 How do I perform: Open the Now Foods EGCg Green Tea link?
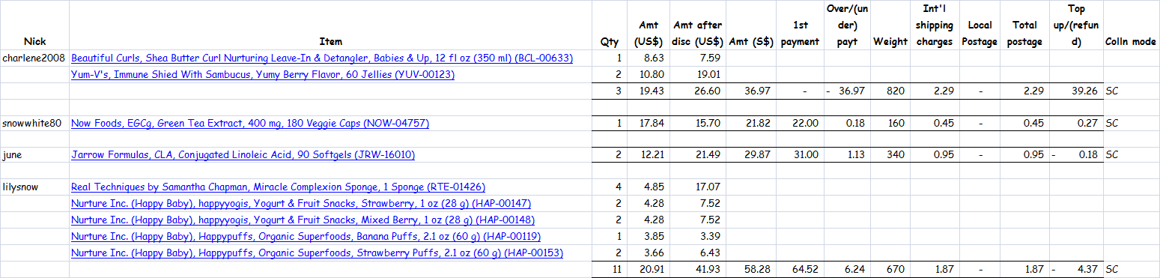250,123
